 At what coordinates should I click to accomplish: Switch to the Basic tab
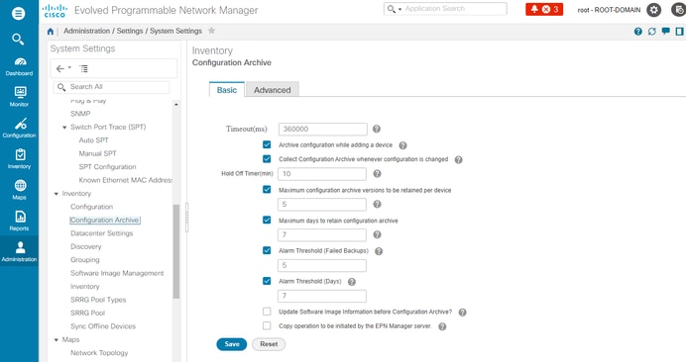[227, 90]
